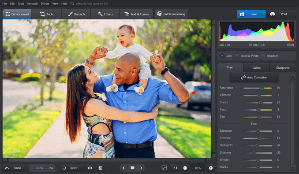Image resolution: width=299 pixels, height=174 pixels.
Task: Click the Saturation value 30
Action: click(x=278, y=88)
